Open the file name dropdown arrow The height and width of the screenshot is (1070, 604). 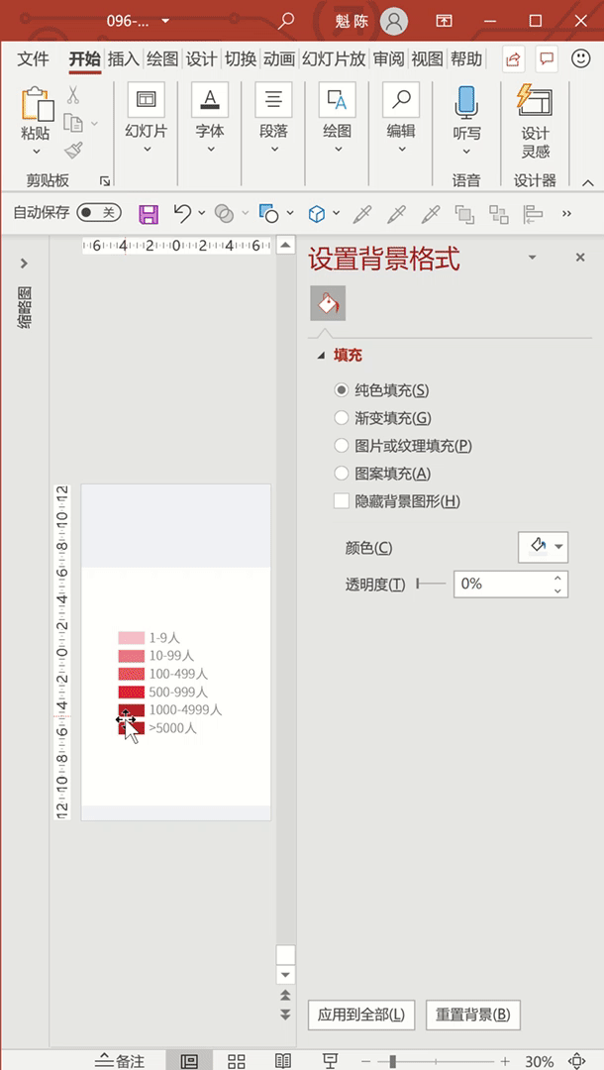165,21
